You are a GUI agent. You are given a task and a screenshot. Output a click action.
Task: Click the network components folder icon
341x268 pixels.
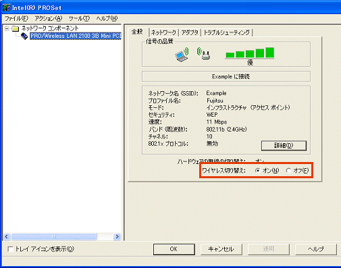(x=16, y=28)
